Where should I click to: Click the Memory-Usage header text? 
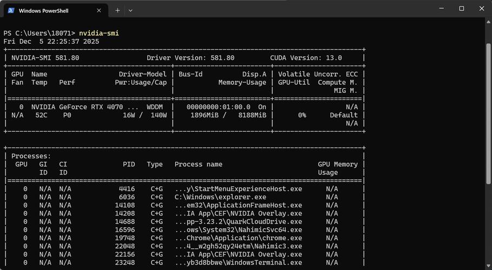(x=242, y=83)
